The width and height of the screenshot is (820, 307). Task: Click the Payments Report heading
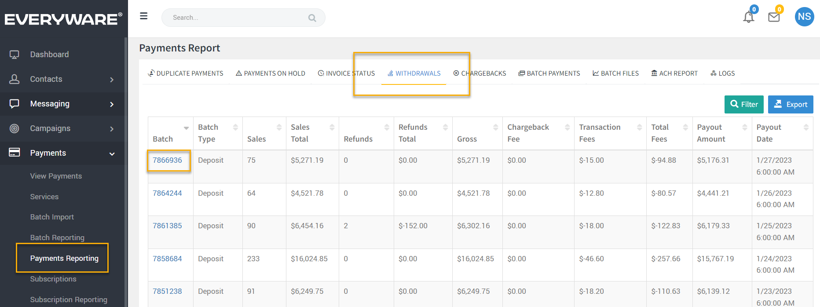[179, 48]
